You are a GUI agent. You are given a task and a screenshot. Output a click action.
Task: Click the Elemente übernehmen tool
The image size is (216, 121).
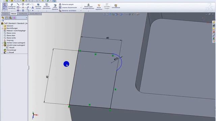point(47,6)
